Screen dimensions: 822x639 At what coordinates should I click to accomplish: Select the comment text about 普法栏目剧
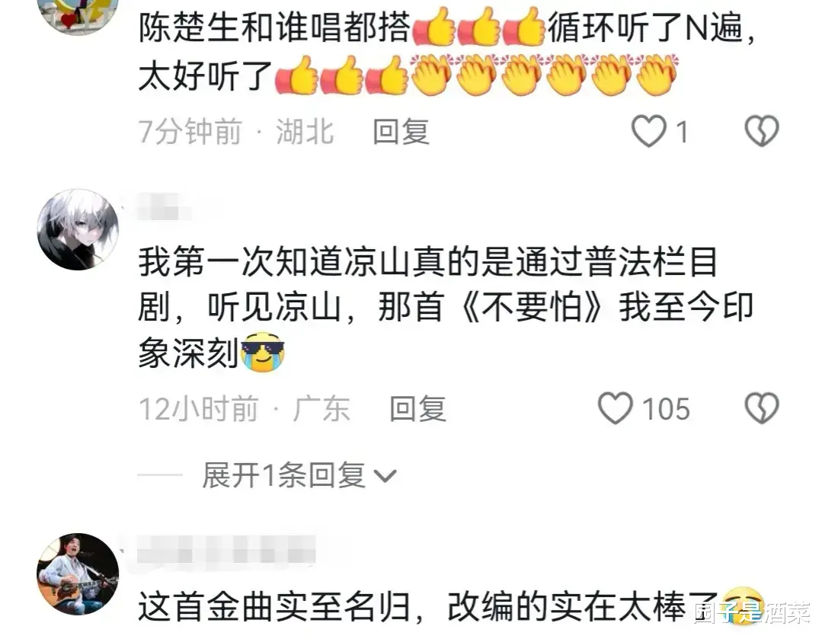pos(446,308)
